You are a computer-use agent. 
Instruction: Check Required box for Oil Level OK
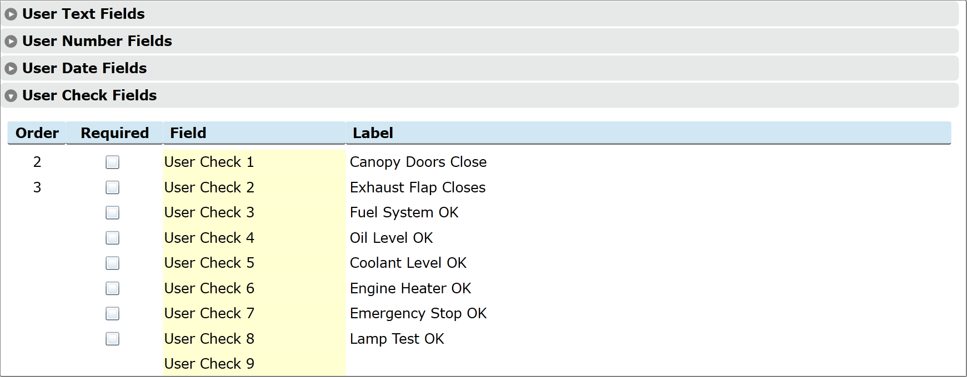click(113, 238)
